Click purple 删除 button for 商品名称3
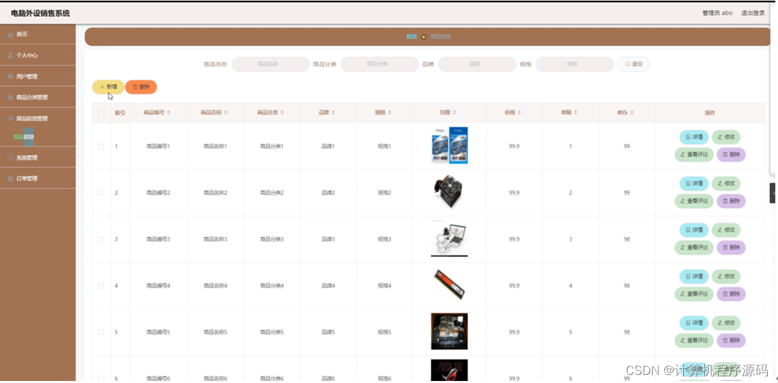This screenshot has width=778, height=383. pyautogui.click(x=731, y=247)
